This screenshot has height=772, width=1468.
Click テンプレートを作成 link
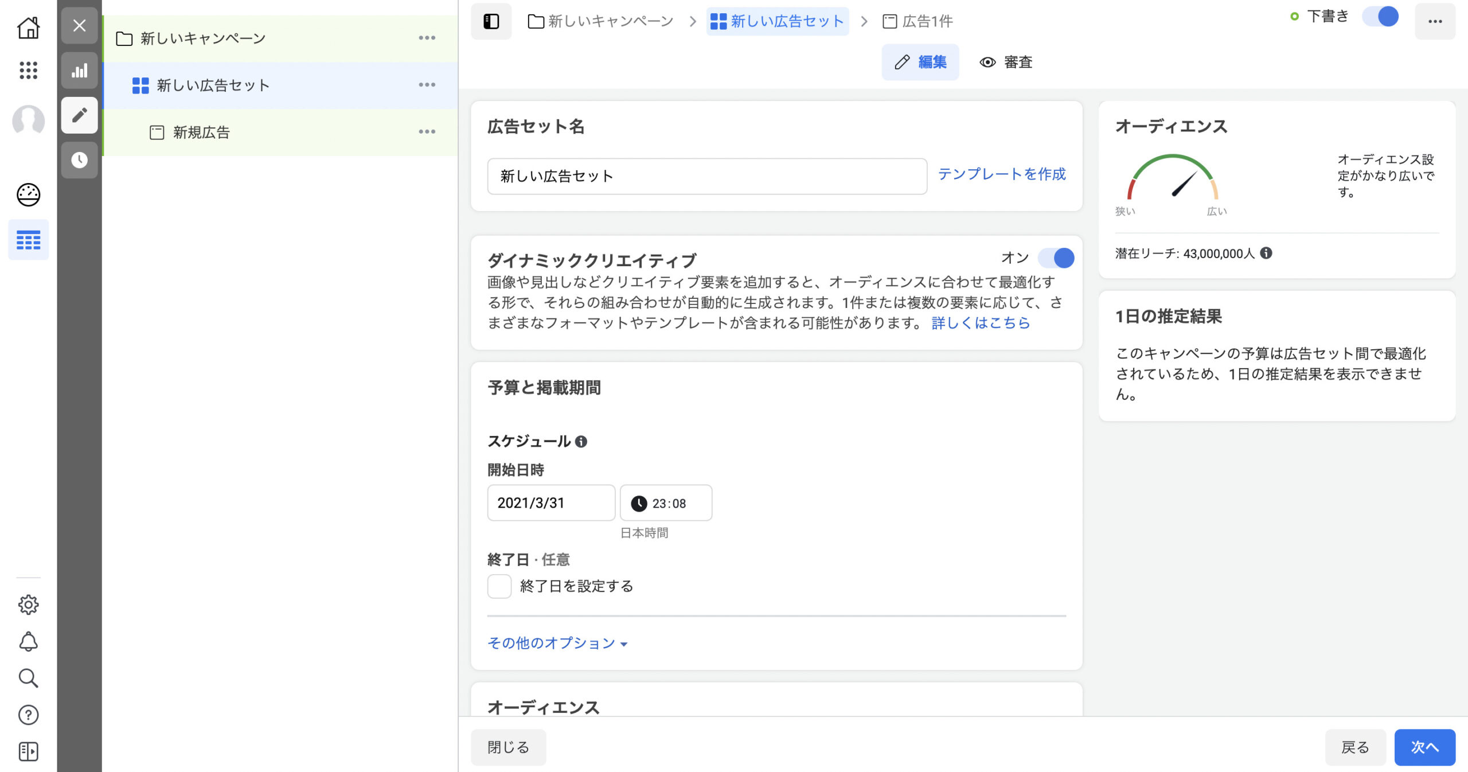click(1001, 174)
